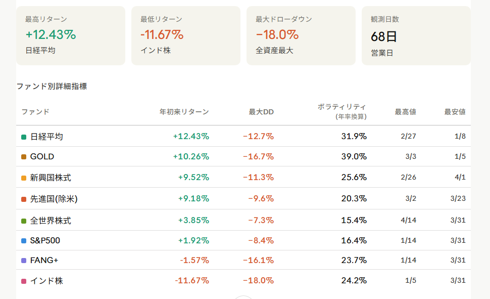
Task: Select the orange marker next to 新興国株式
Action: click(24, 178)
